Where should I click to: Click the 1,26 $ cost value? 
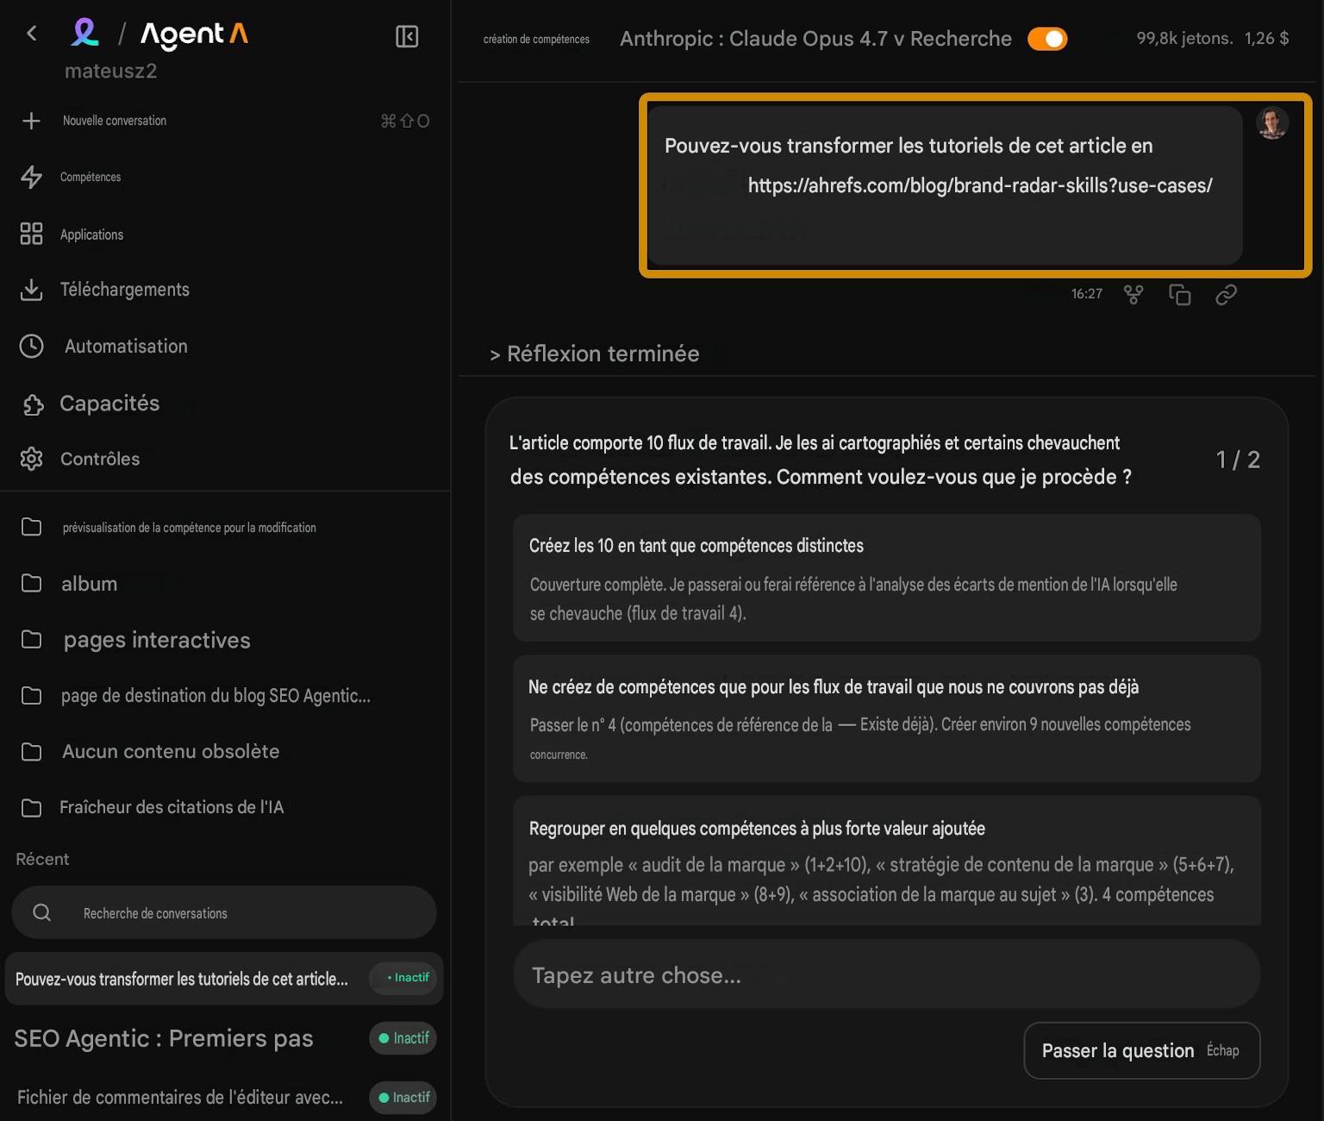[x=1267, y=38]
